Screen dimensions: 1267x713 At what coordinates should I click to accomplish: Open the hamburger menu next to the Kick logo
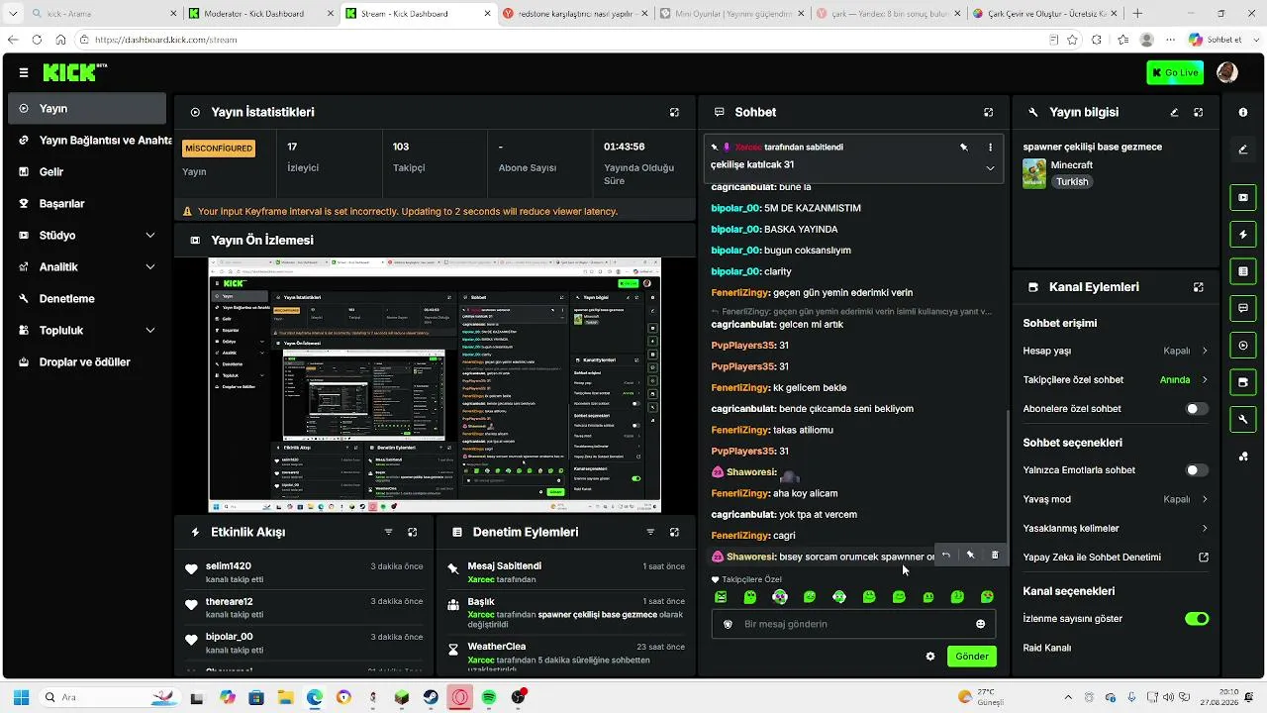(23, 72)
